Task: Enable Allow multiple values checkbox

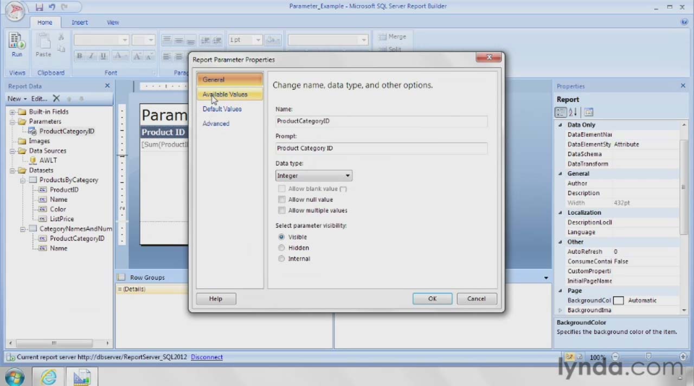Action: pos(281,210)
